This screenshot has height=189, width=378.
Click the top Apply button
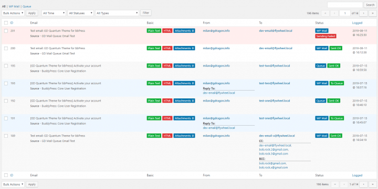coord(32,13)
